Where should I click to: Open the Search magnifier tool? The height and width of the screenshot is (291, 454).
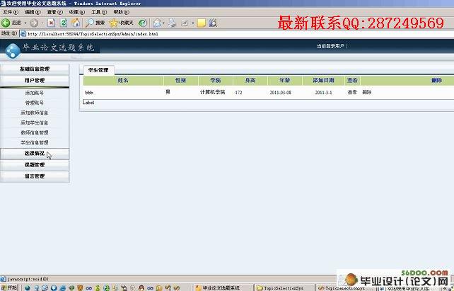point(90,23)
